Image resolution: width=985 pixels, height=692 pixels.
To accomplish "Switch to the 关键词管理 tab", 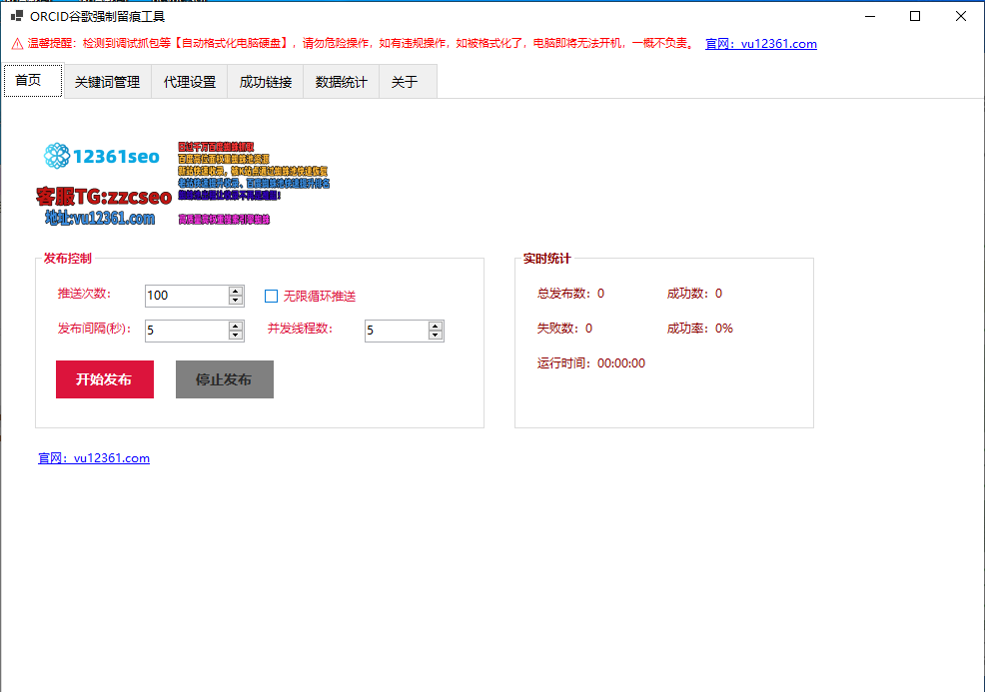I will pyautogui.click(x=107, y=82).
